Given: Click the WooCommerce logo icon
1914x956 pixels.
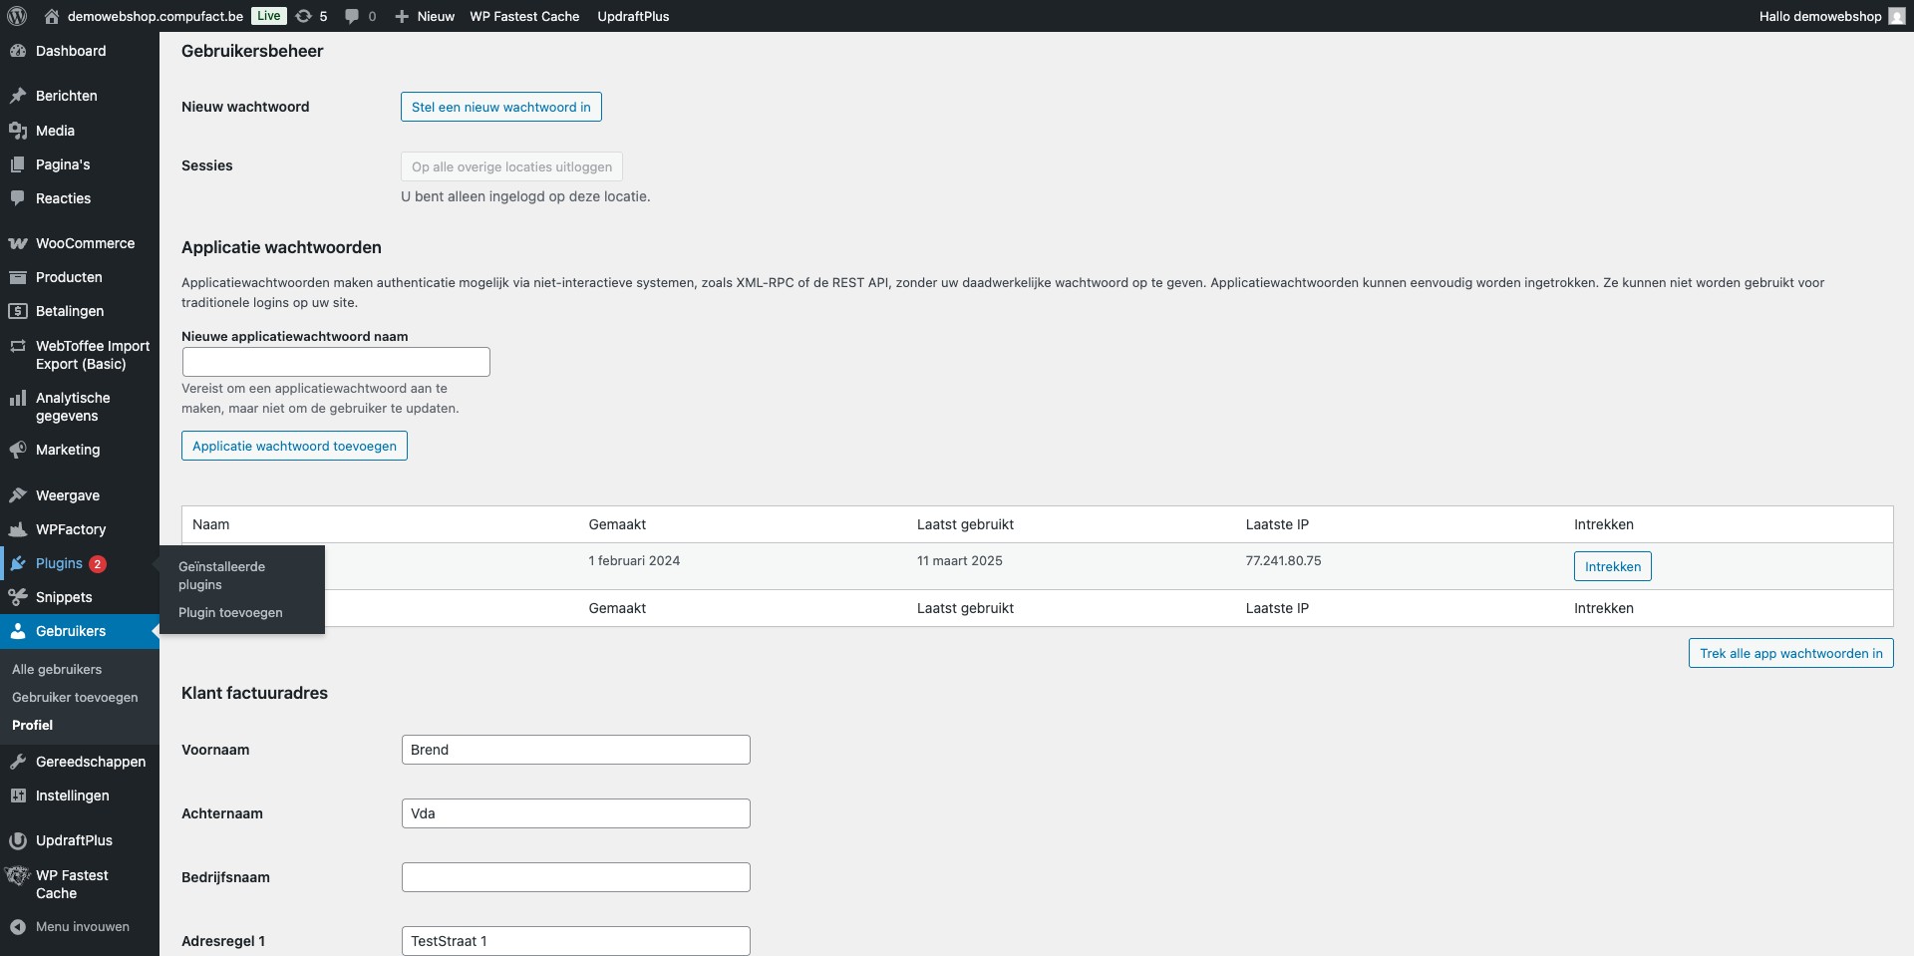Looking at the screenshot, I should [18, 243].
